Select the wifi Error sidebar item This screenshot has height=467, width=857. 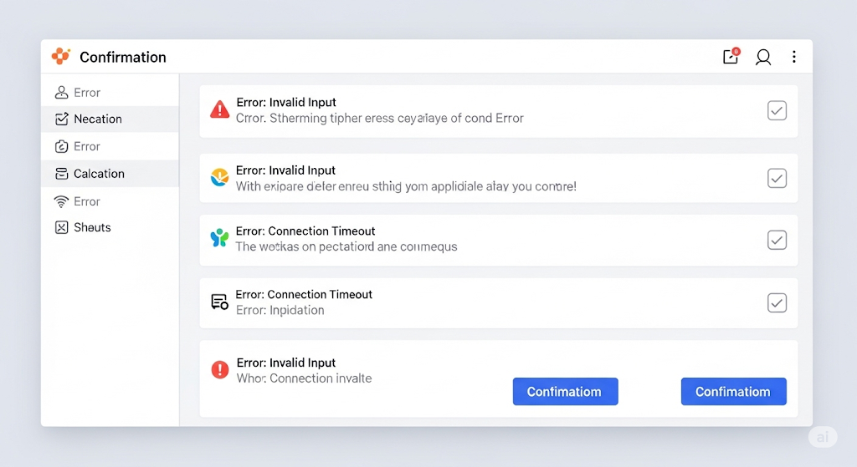point(110,201)
